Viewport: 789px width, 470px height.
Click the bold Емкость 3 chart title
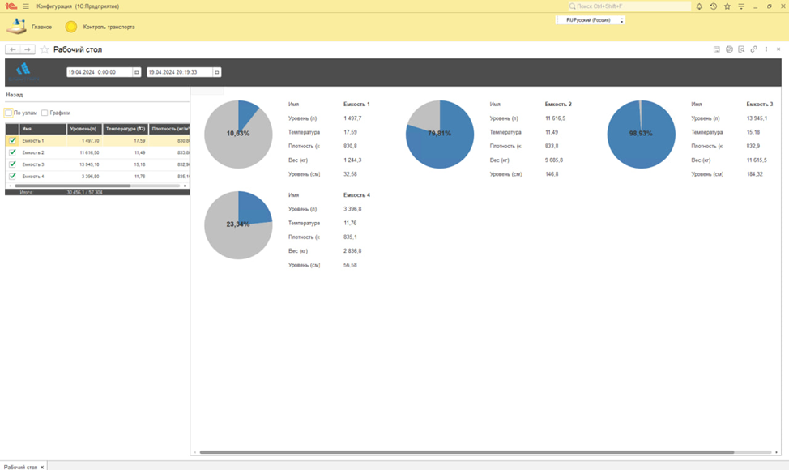click(x=759, y=105)
